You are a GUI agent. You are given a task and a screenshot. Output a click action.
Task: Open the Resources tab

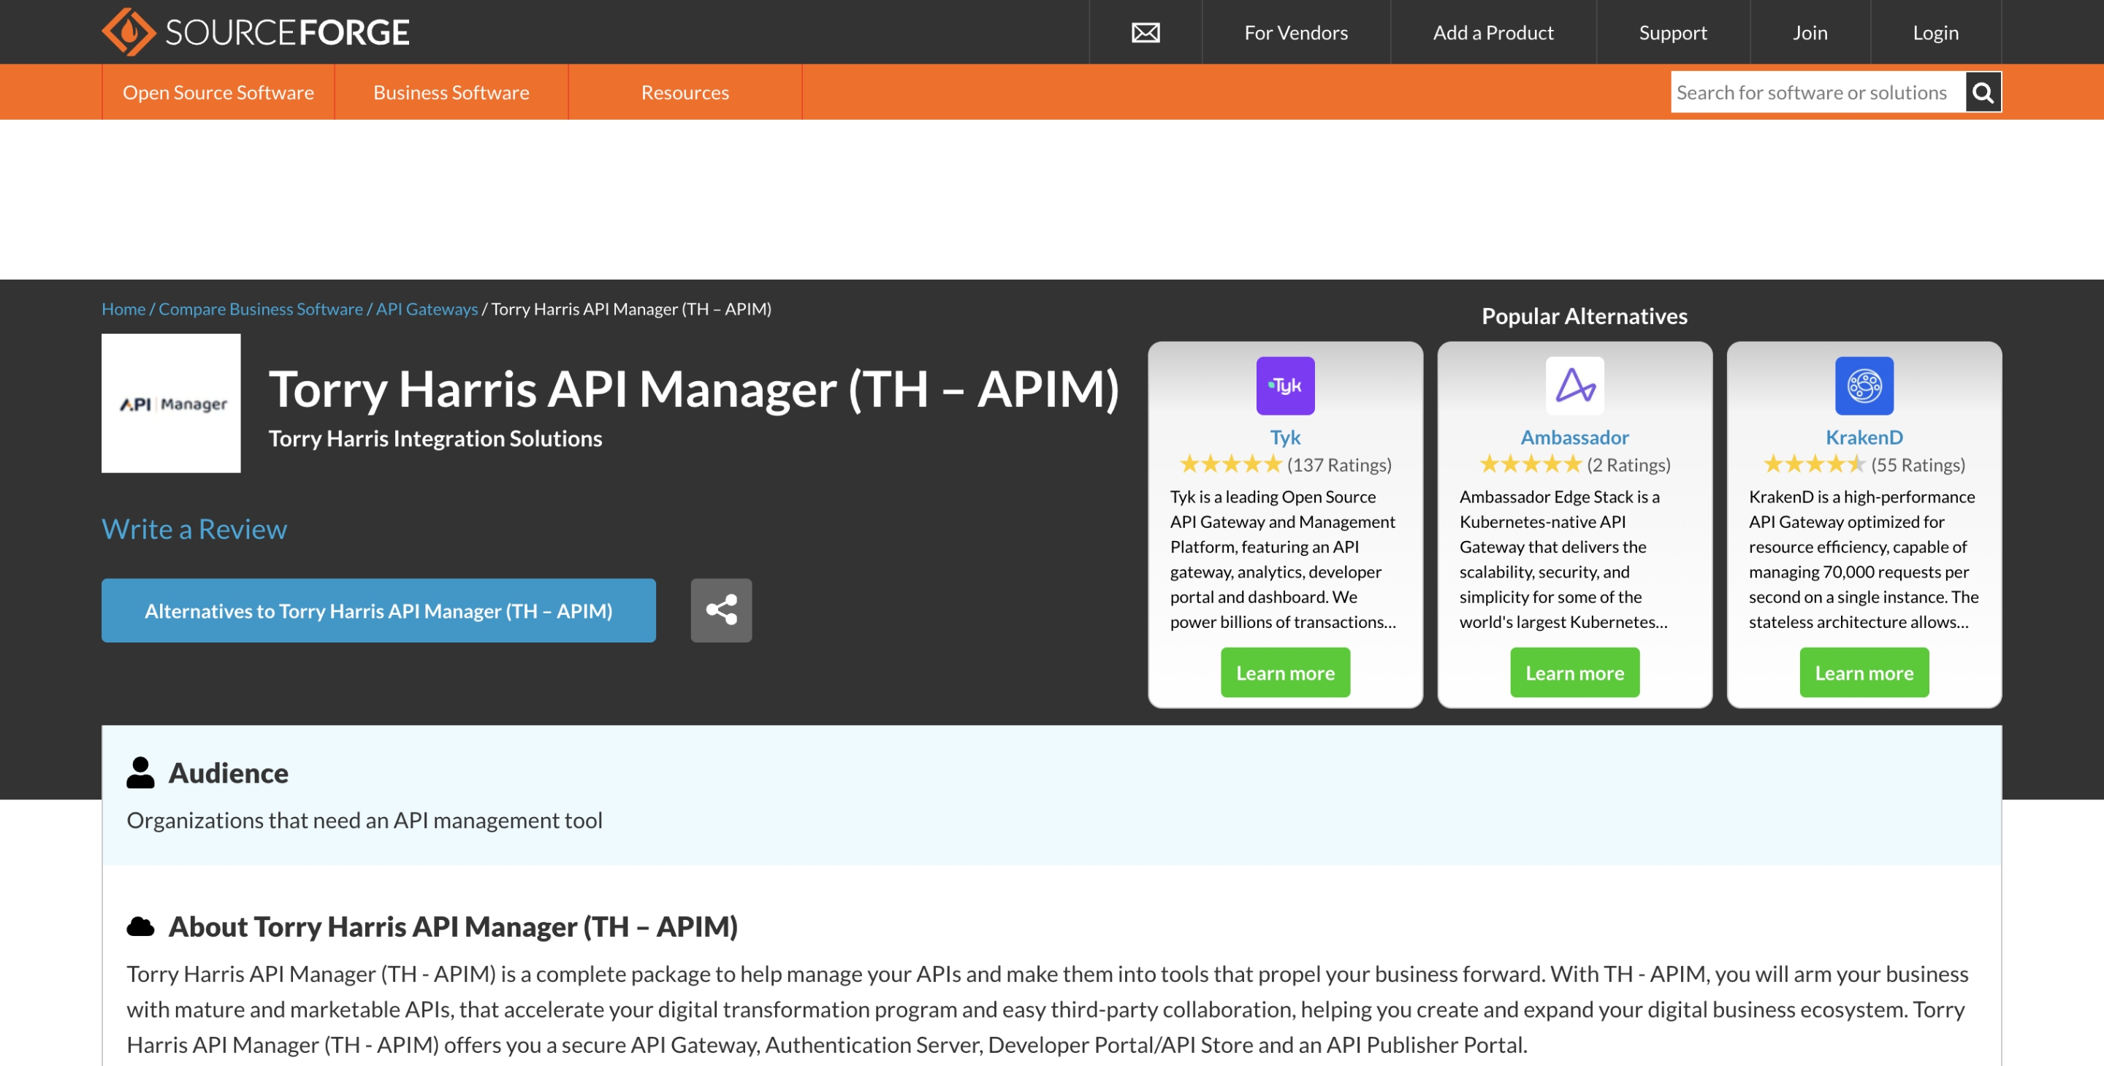[x=685, y=92]
